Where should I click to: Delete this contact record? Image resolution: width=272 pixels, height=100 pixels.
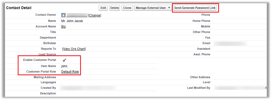coord(115,8)
